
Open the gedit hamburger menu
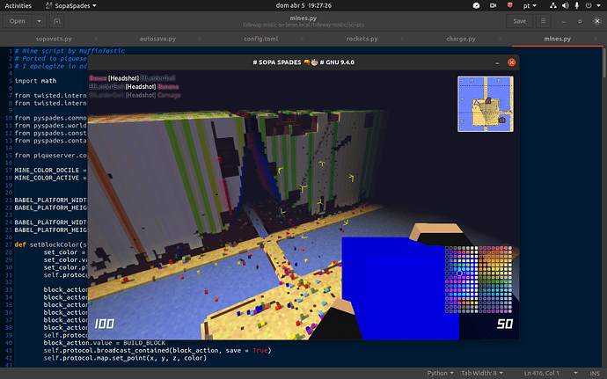point(550,20)
